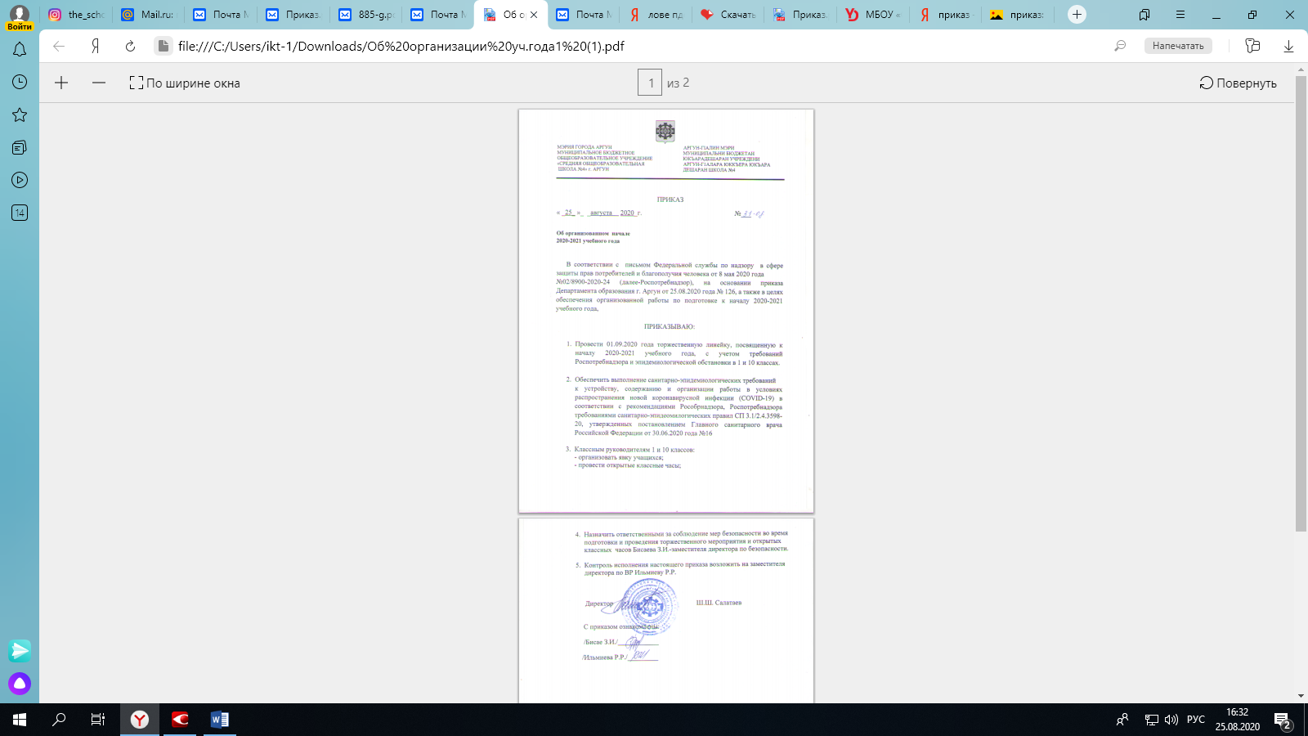The image size is (1308, 736).
Task: Open Alice voice assistant icon
Action: point(20,684)
